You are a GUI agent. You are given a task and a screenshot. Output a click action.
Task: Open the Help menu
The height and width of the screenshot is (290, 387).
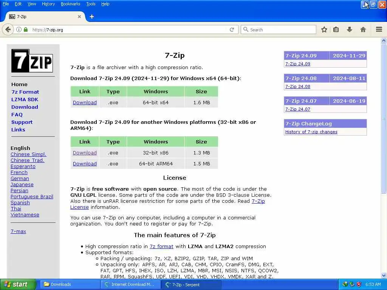click(x=105, y=4)
